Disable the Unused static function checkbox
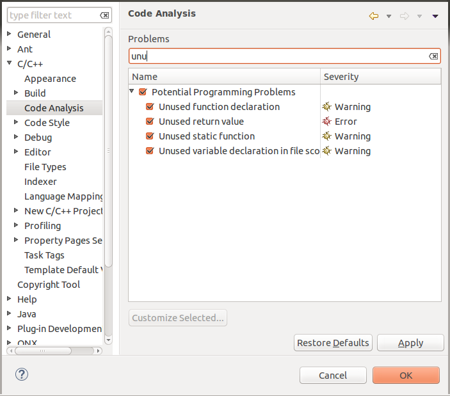 pyautogui.click(x=150, y=136)
